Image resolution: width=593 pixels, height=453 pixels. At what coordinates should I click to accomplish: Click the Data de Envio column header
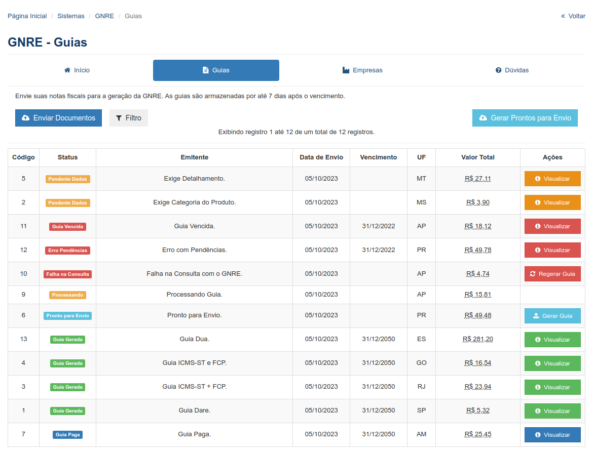tap(321, 157)
